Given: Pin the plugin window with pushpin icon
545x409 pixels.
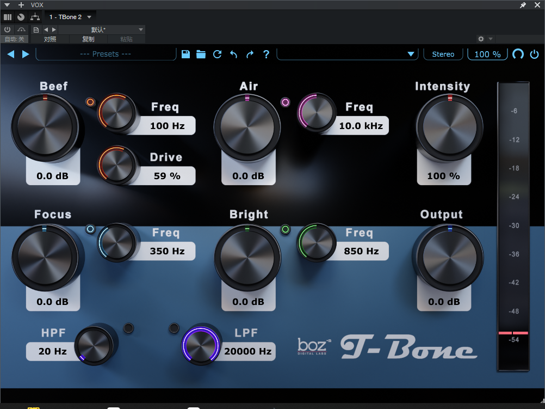Looking at the screenshot, I should click(x=523, y=5).
